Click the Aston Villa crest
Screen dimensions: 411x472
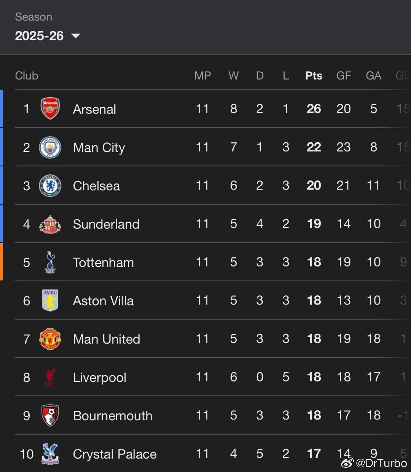pyautogui.click(x=50, y=301)
